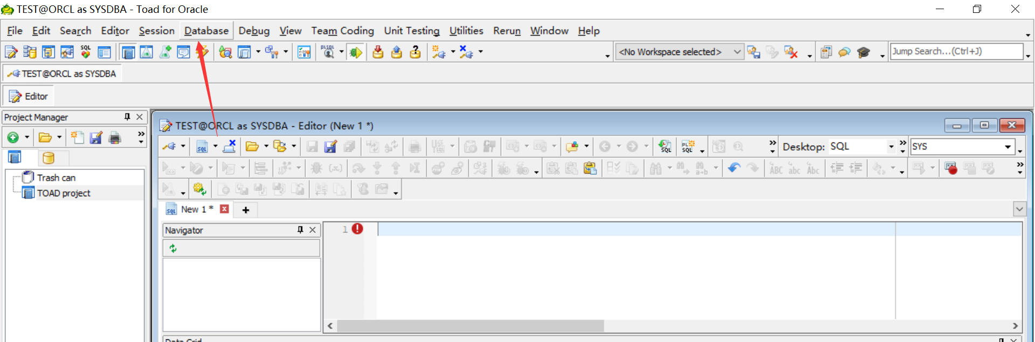The height and width of the screenshot is (342, 1035).
Task: Pin the Project Manager panel
Action: point(127,117)
